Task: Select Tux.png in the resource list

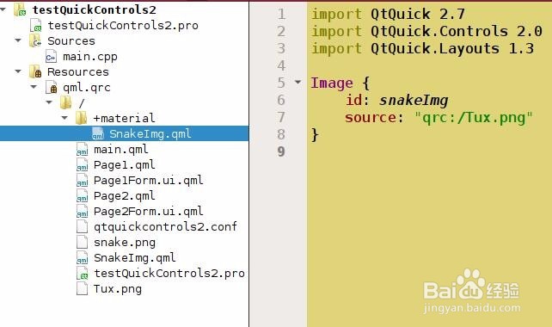Action: point(118,289)
